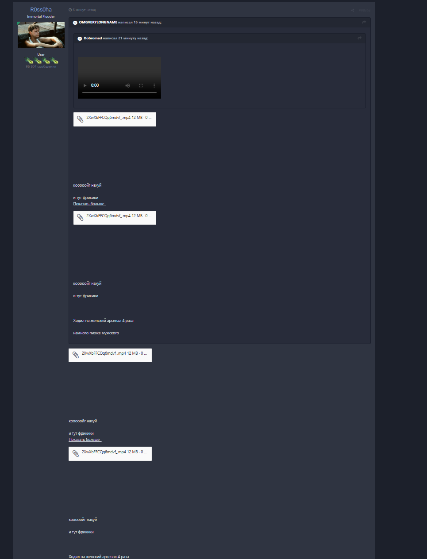Expand quoted text via first 'Показать больше' link
The width and height of the screenshot is (427, 559).
[89, 204]
